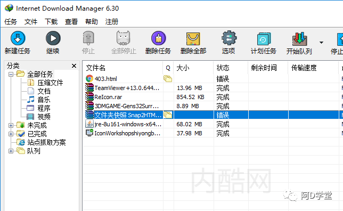
Task: Open the 注册 menu
Action: coord(112,22)
